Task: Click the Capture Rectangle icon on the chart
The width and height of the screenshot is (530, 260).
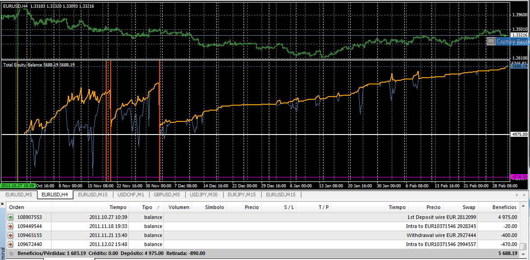Action: 491,42
